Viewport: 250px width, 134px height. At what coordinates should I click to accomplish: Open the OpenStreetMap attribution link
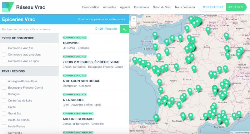point(241,132)
